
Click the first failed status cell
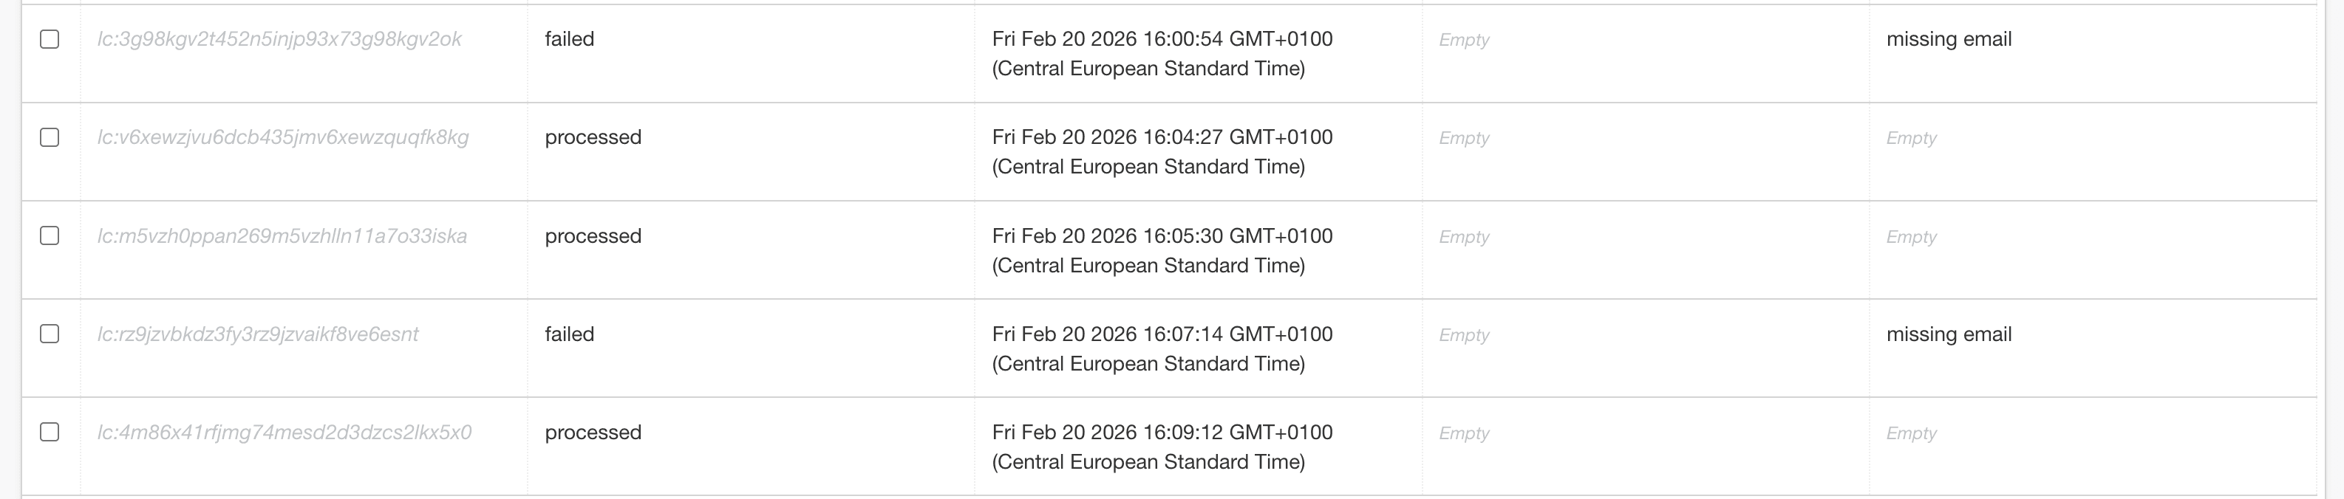570,38
